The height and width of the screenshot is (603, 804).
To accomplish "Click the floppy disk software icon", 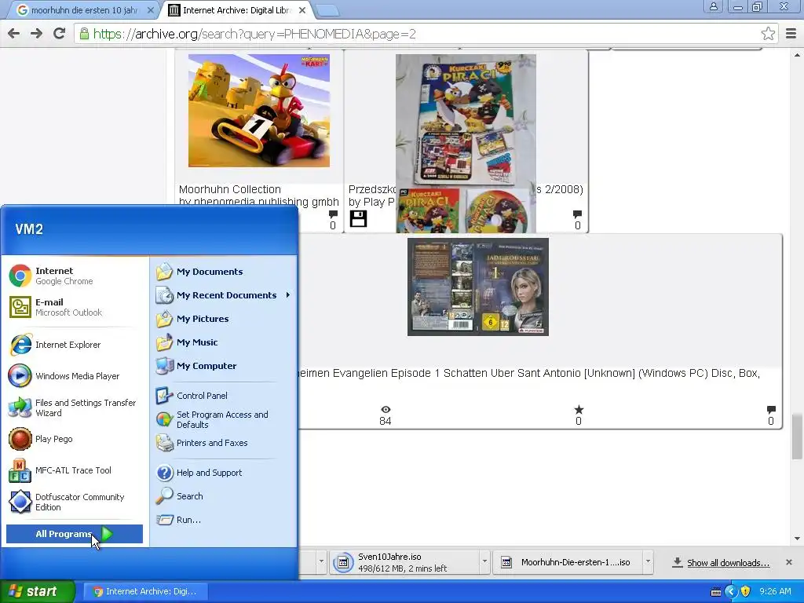I will click(358, 219).
